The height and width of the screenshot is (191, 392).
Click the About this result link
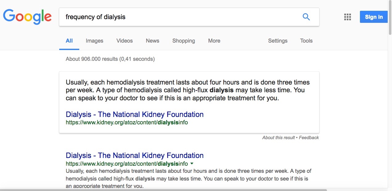tap(279, 138)
